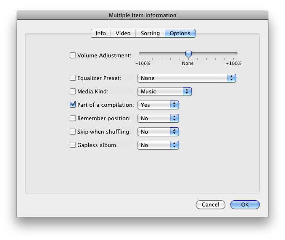Tick the Equalizer Preset checkbox
This screenshot has height=240, width=285.
[73, 78]
